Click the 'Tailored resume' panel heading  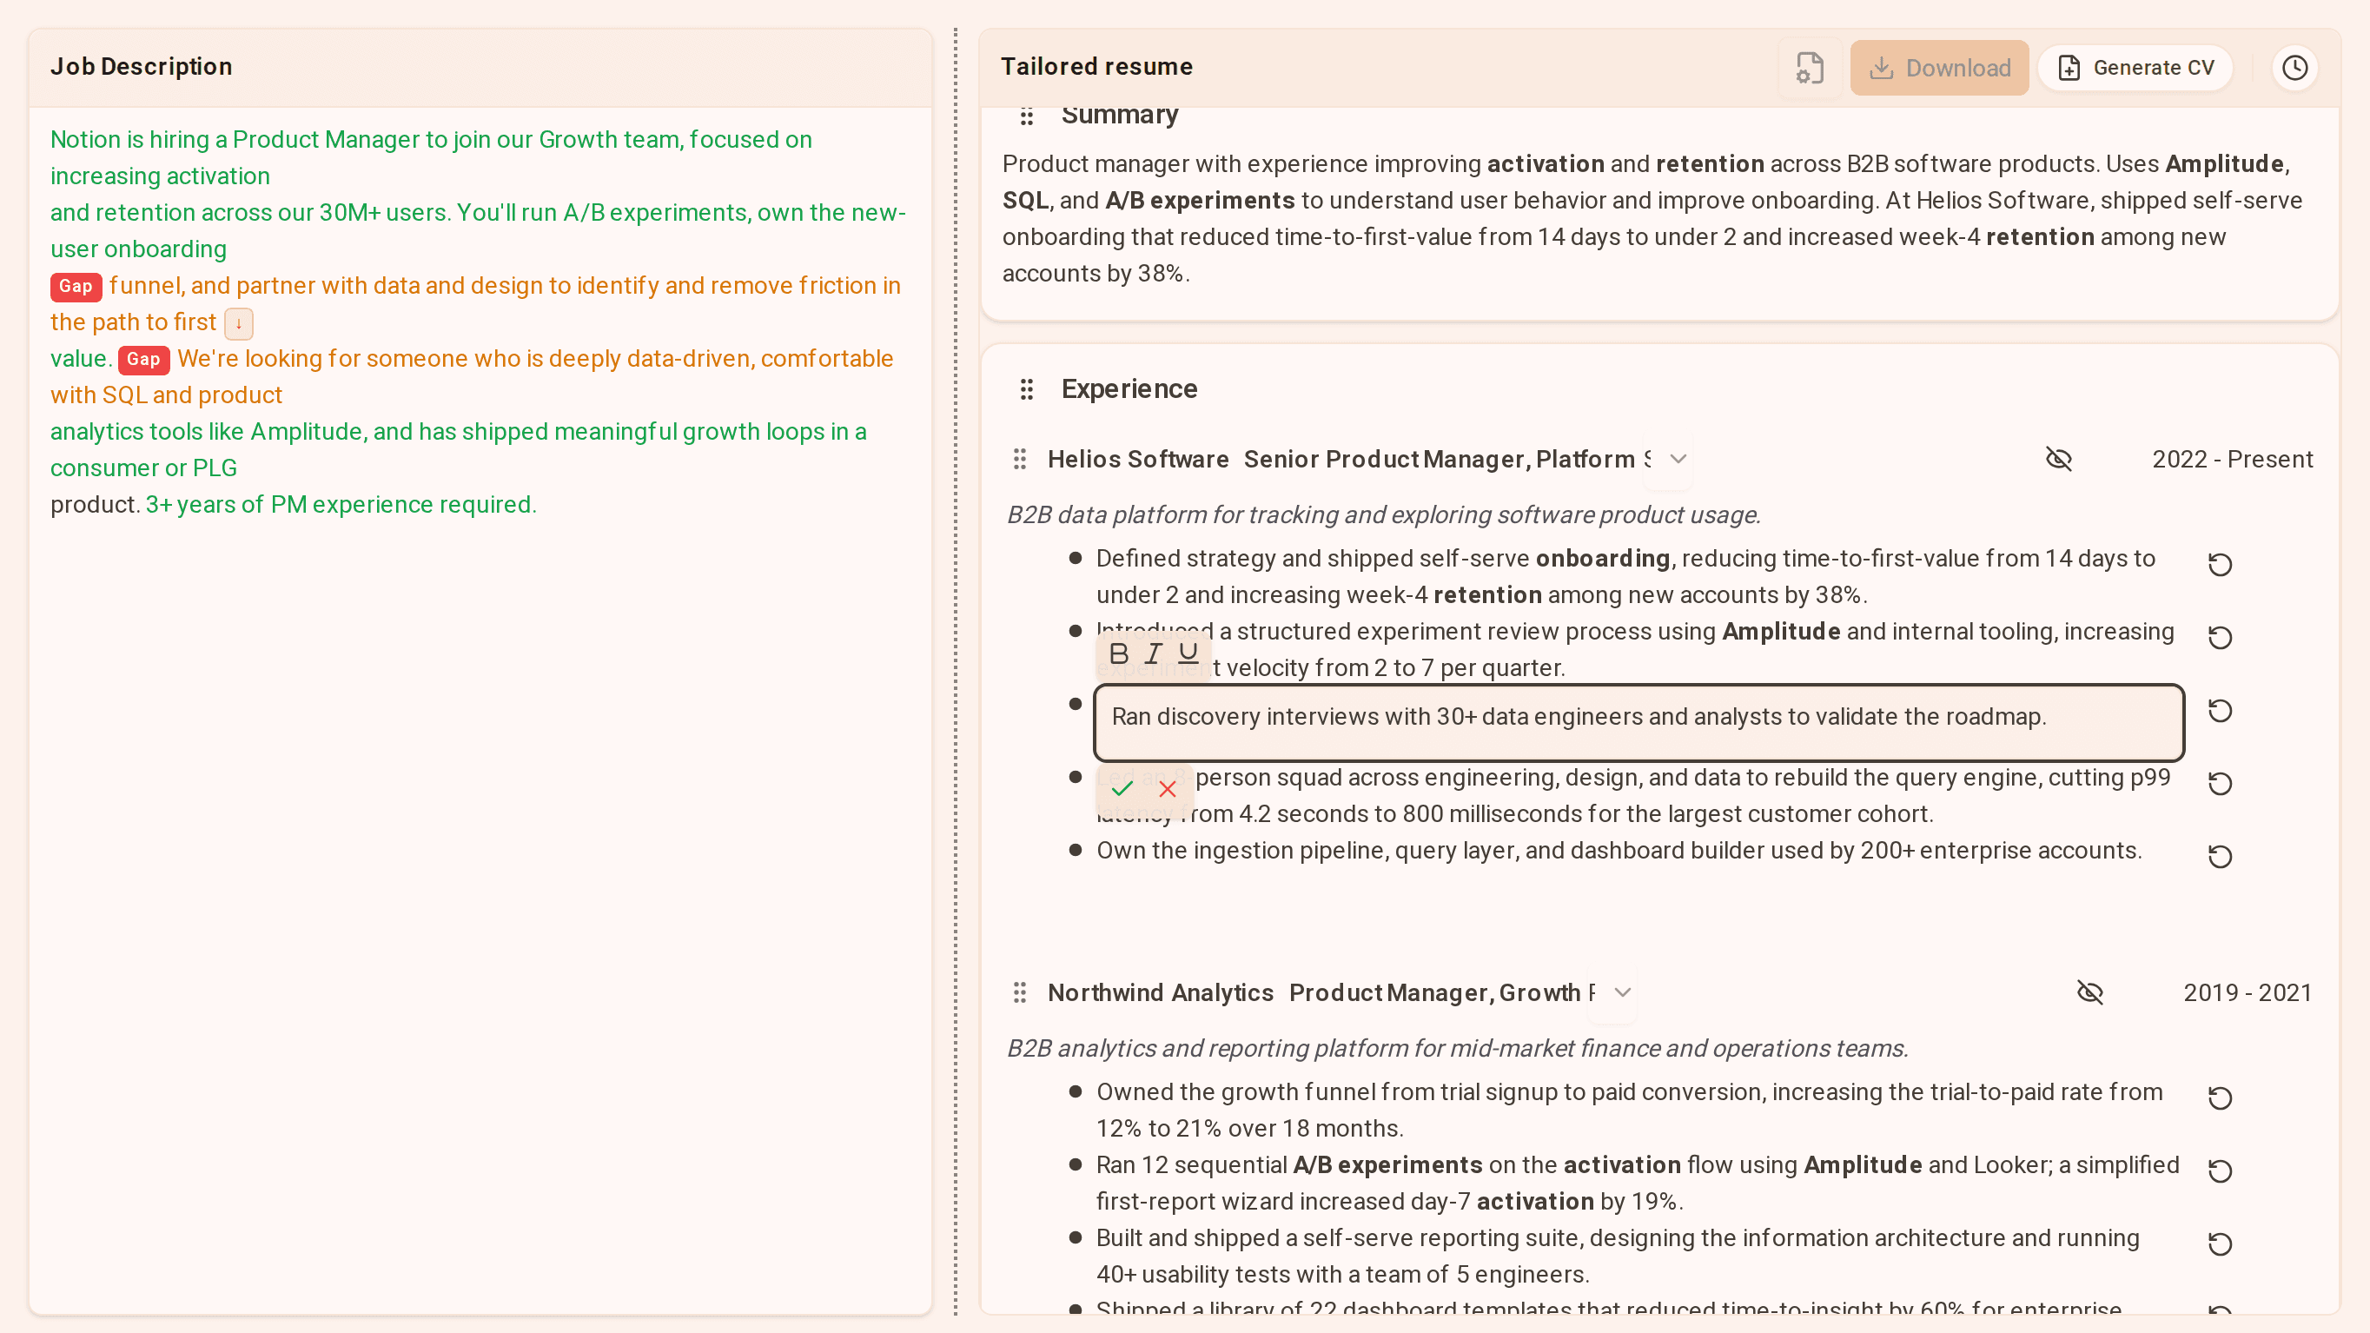1096,66
